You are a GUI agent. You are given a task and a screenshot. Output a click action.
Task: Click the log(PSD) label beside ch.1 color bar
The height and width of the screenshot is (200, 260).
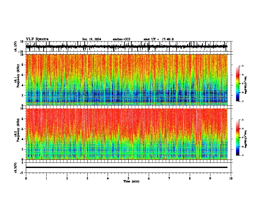[246, 85]
